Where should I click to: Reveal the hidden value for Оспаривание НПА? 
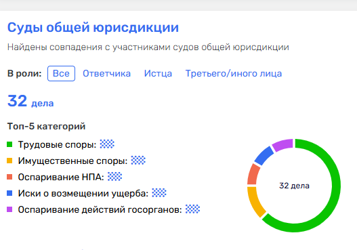[x=114, y=176]
